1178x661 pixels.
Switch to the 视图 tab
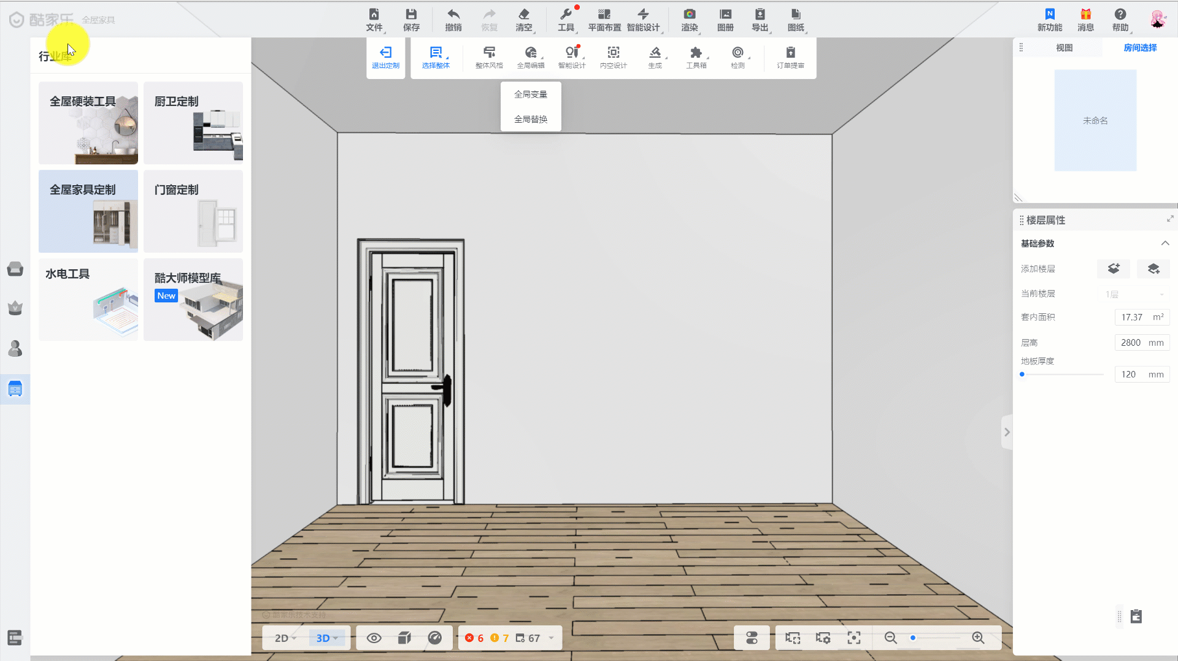[1064, 48]
